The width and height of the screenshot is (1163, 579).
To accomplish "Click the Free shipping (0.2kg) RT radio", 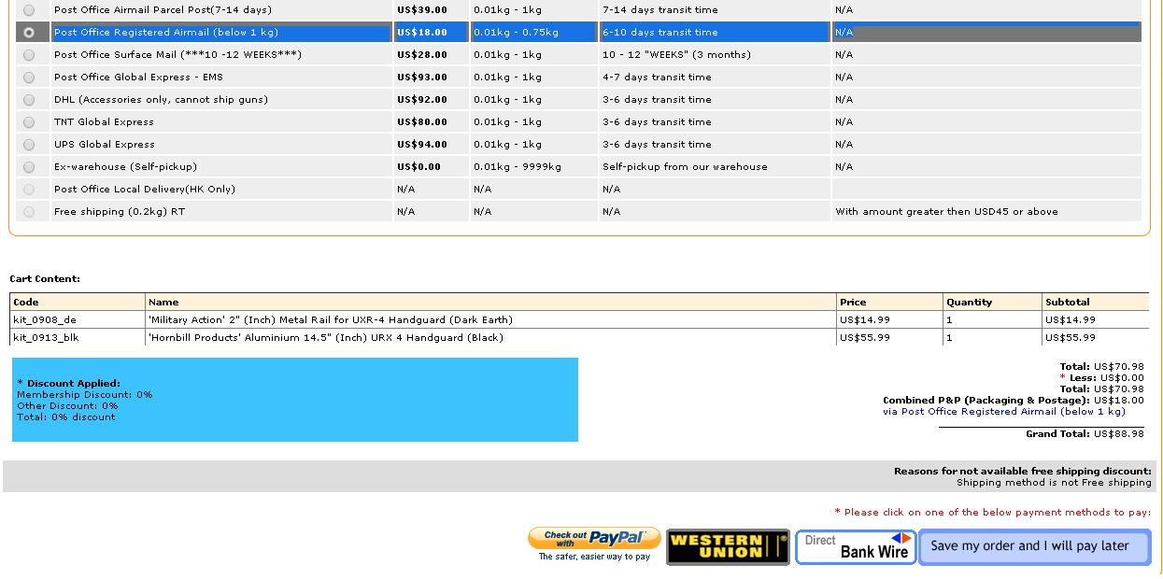I will pyautogui.click(x=29, y=212).
